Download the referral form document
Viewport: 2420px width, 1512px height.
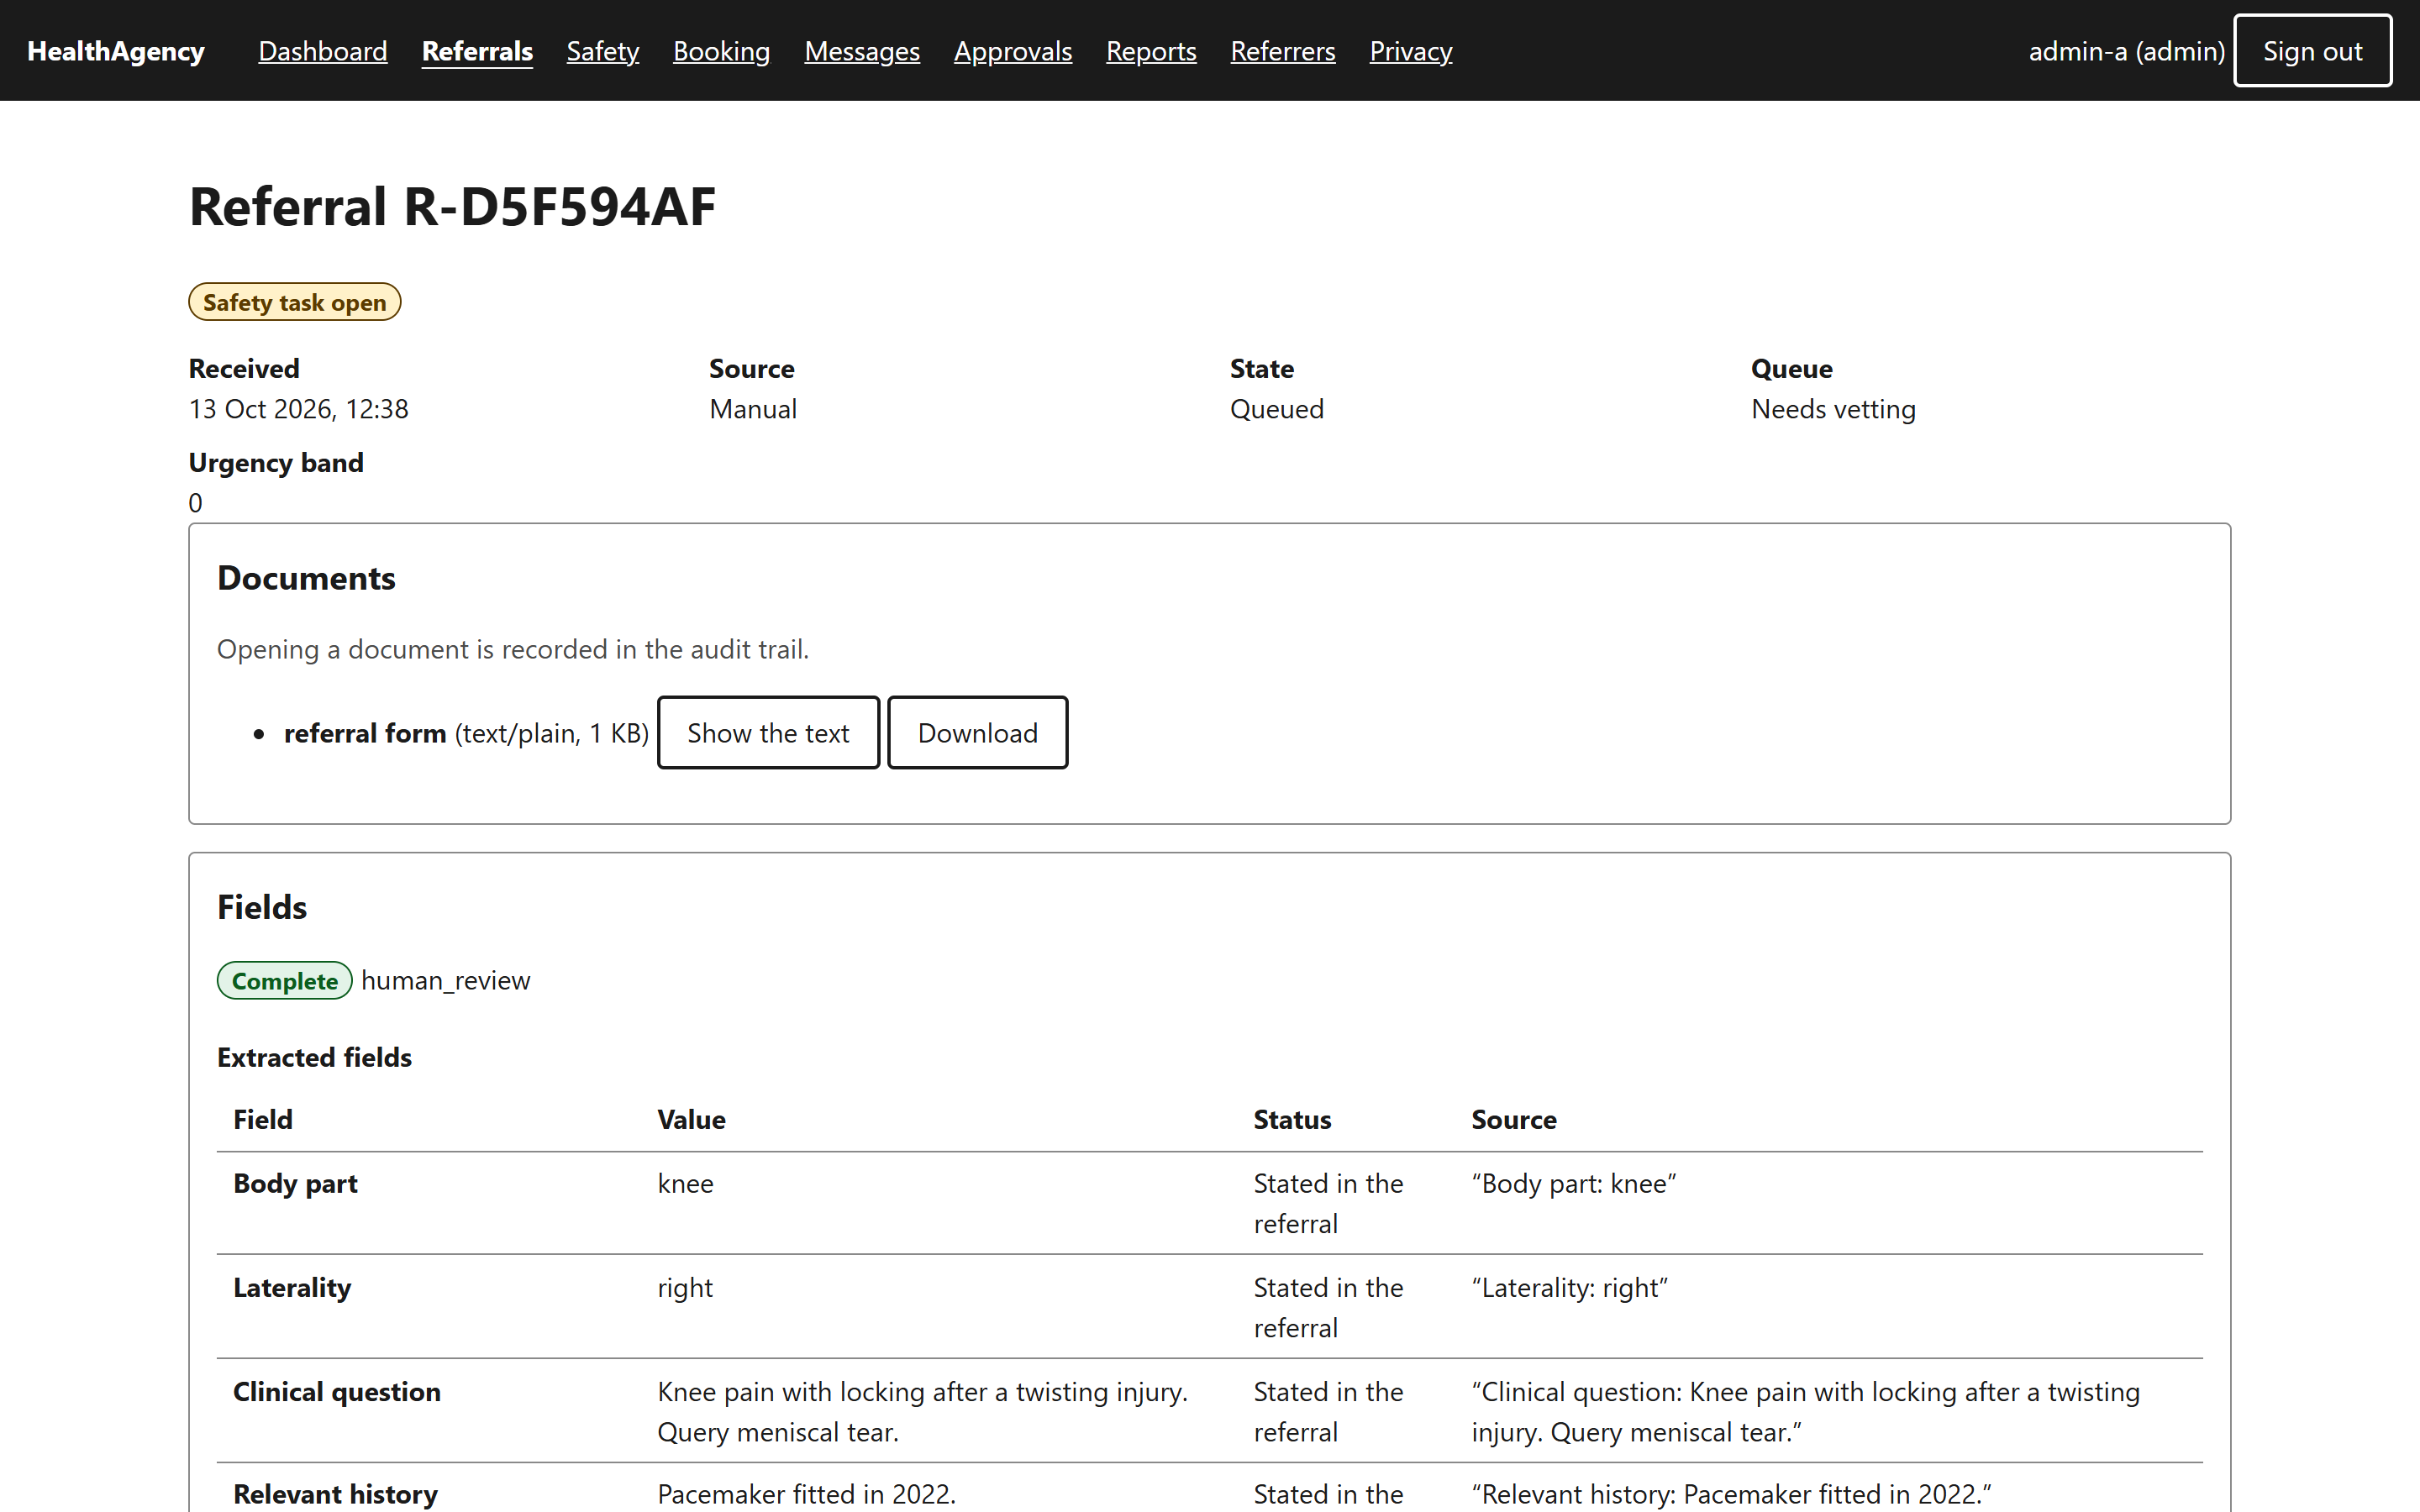977,733
